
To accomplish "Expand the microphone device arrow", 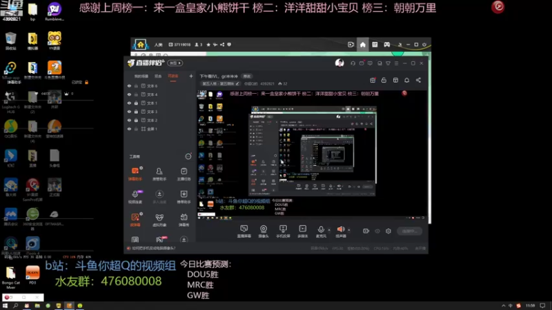I will coord(329,230).
